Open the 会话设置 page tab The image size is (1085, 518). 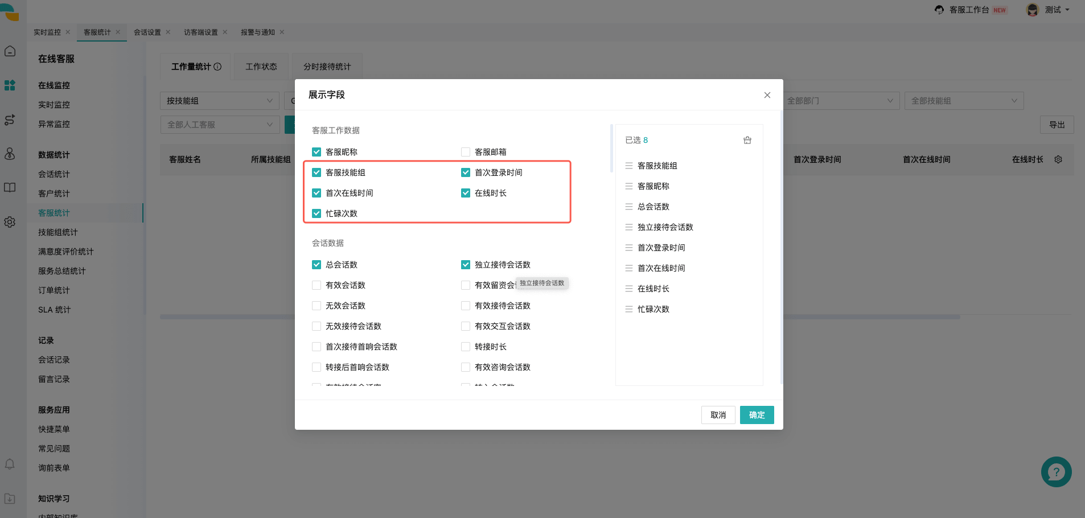[x=147, y=32]
